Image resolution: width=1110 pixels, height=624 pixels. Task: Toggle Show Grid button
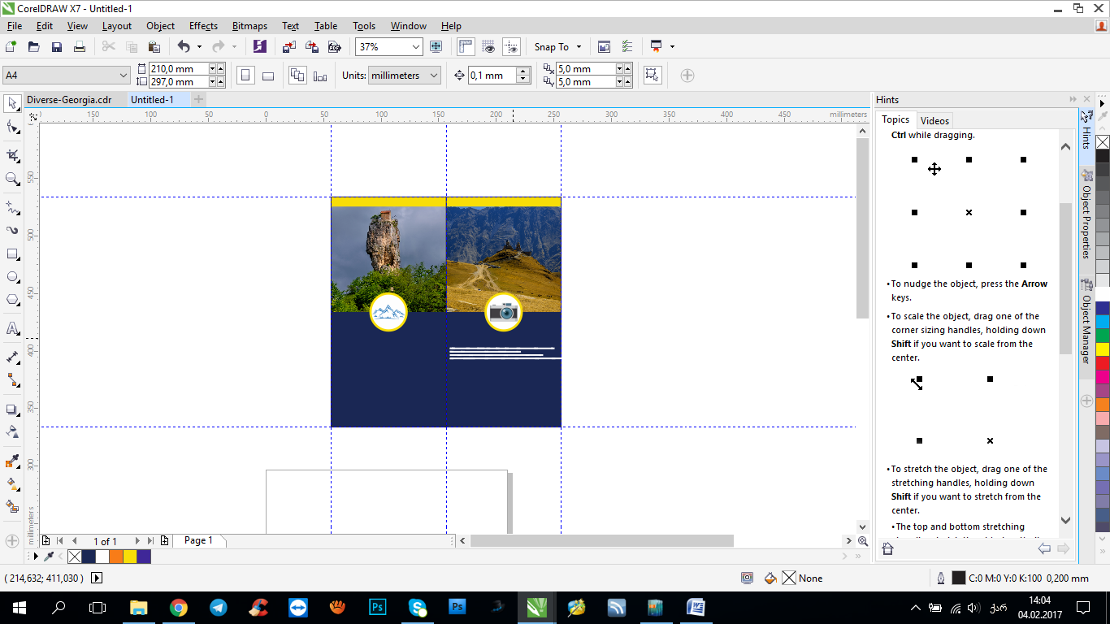488,46
